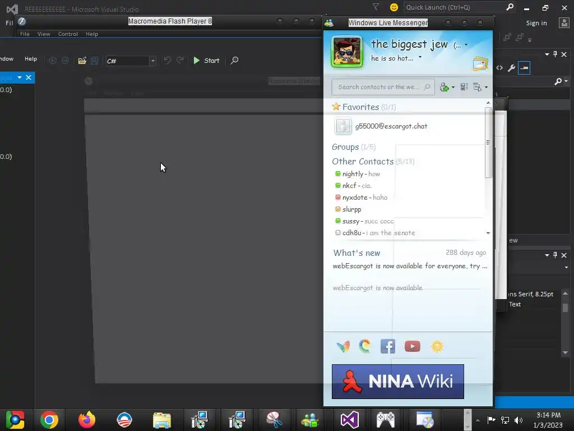This screenshot has height=431, width=574.
Task: Select contact nightly in Other Contacts
Action: click(358, 174)
